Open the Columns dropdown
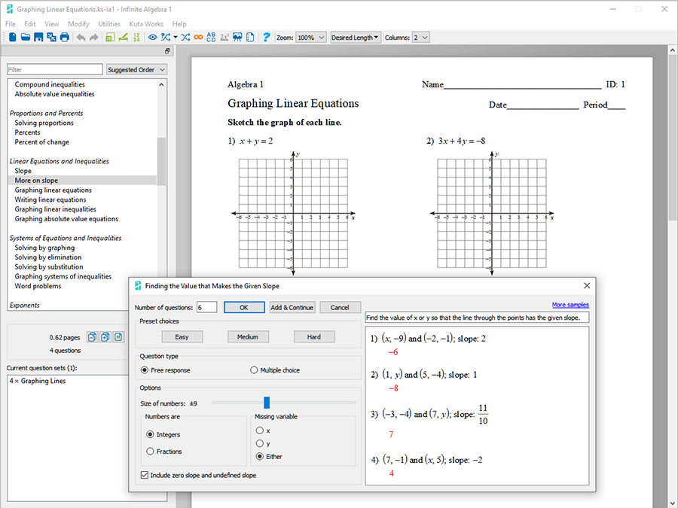 [x=420, y=38]
